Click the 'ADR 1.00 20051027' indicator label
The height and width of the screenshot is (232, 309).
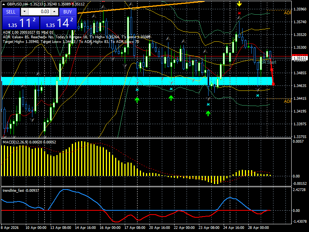(x=28, y=32)
